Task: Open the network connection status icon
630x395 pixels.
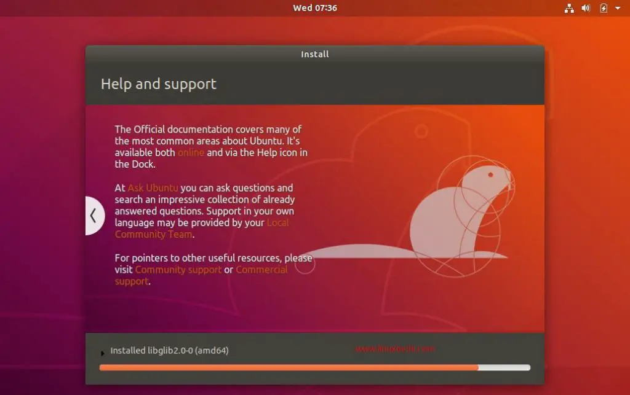Action: pyautogui.click(x=569, y=8)
